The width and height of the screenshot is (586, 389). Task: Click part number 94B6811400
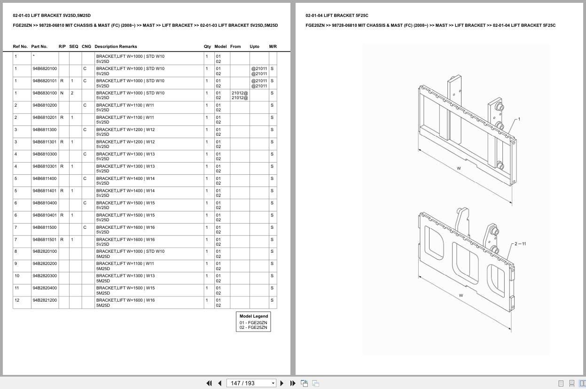45,179
